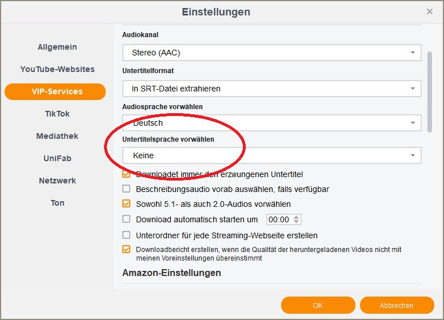The width and height of the screenshot is (444, 320).
Task: Open the Netzwerk settings section
Action: coord(57,181)
